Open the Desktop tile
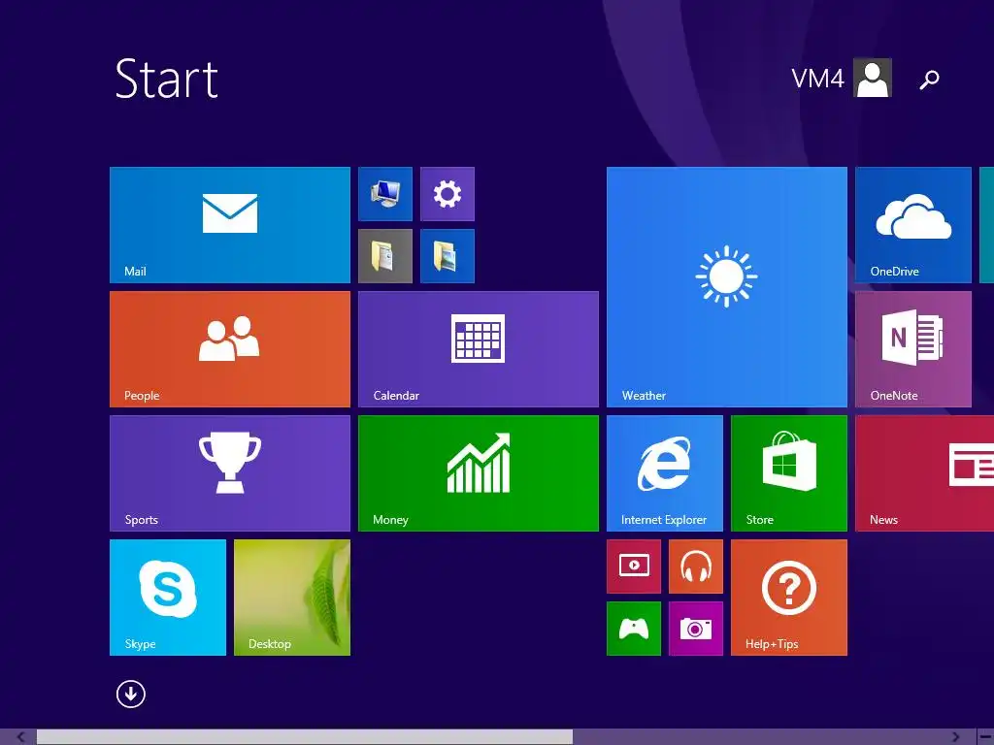This screenshot has height=745, width=994. [x=291, y=598]
